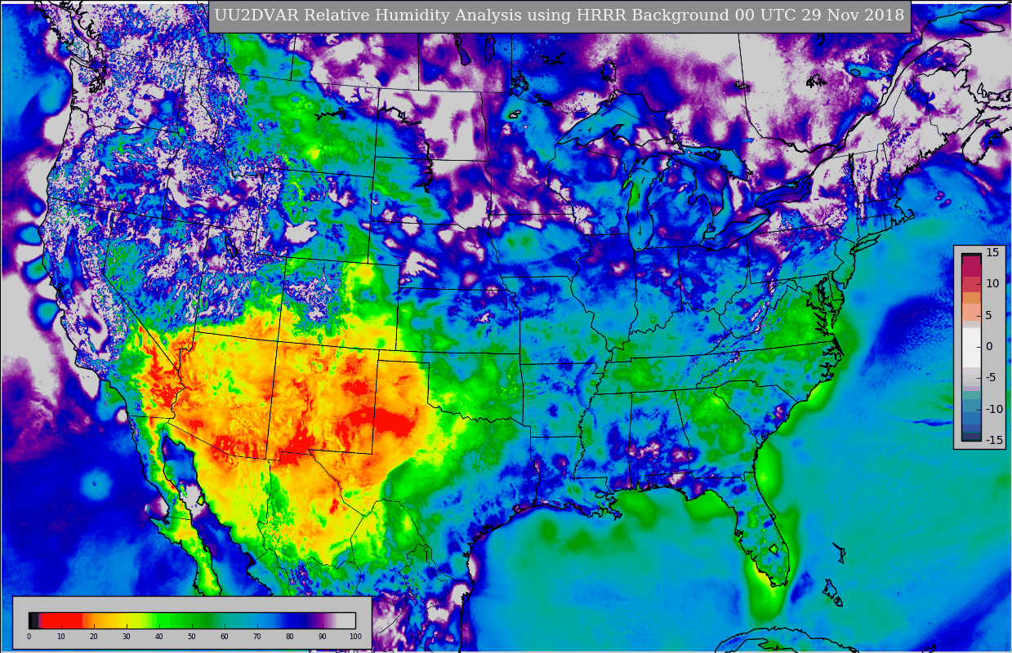1012x653 pixels.
Task: Click the '20' tick label on humidity colorbar
Action: (x=94, y=637)
